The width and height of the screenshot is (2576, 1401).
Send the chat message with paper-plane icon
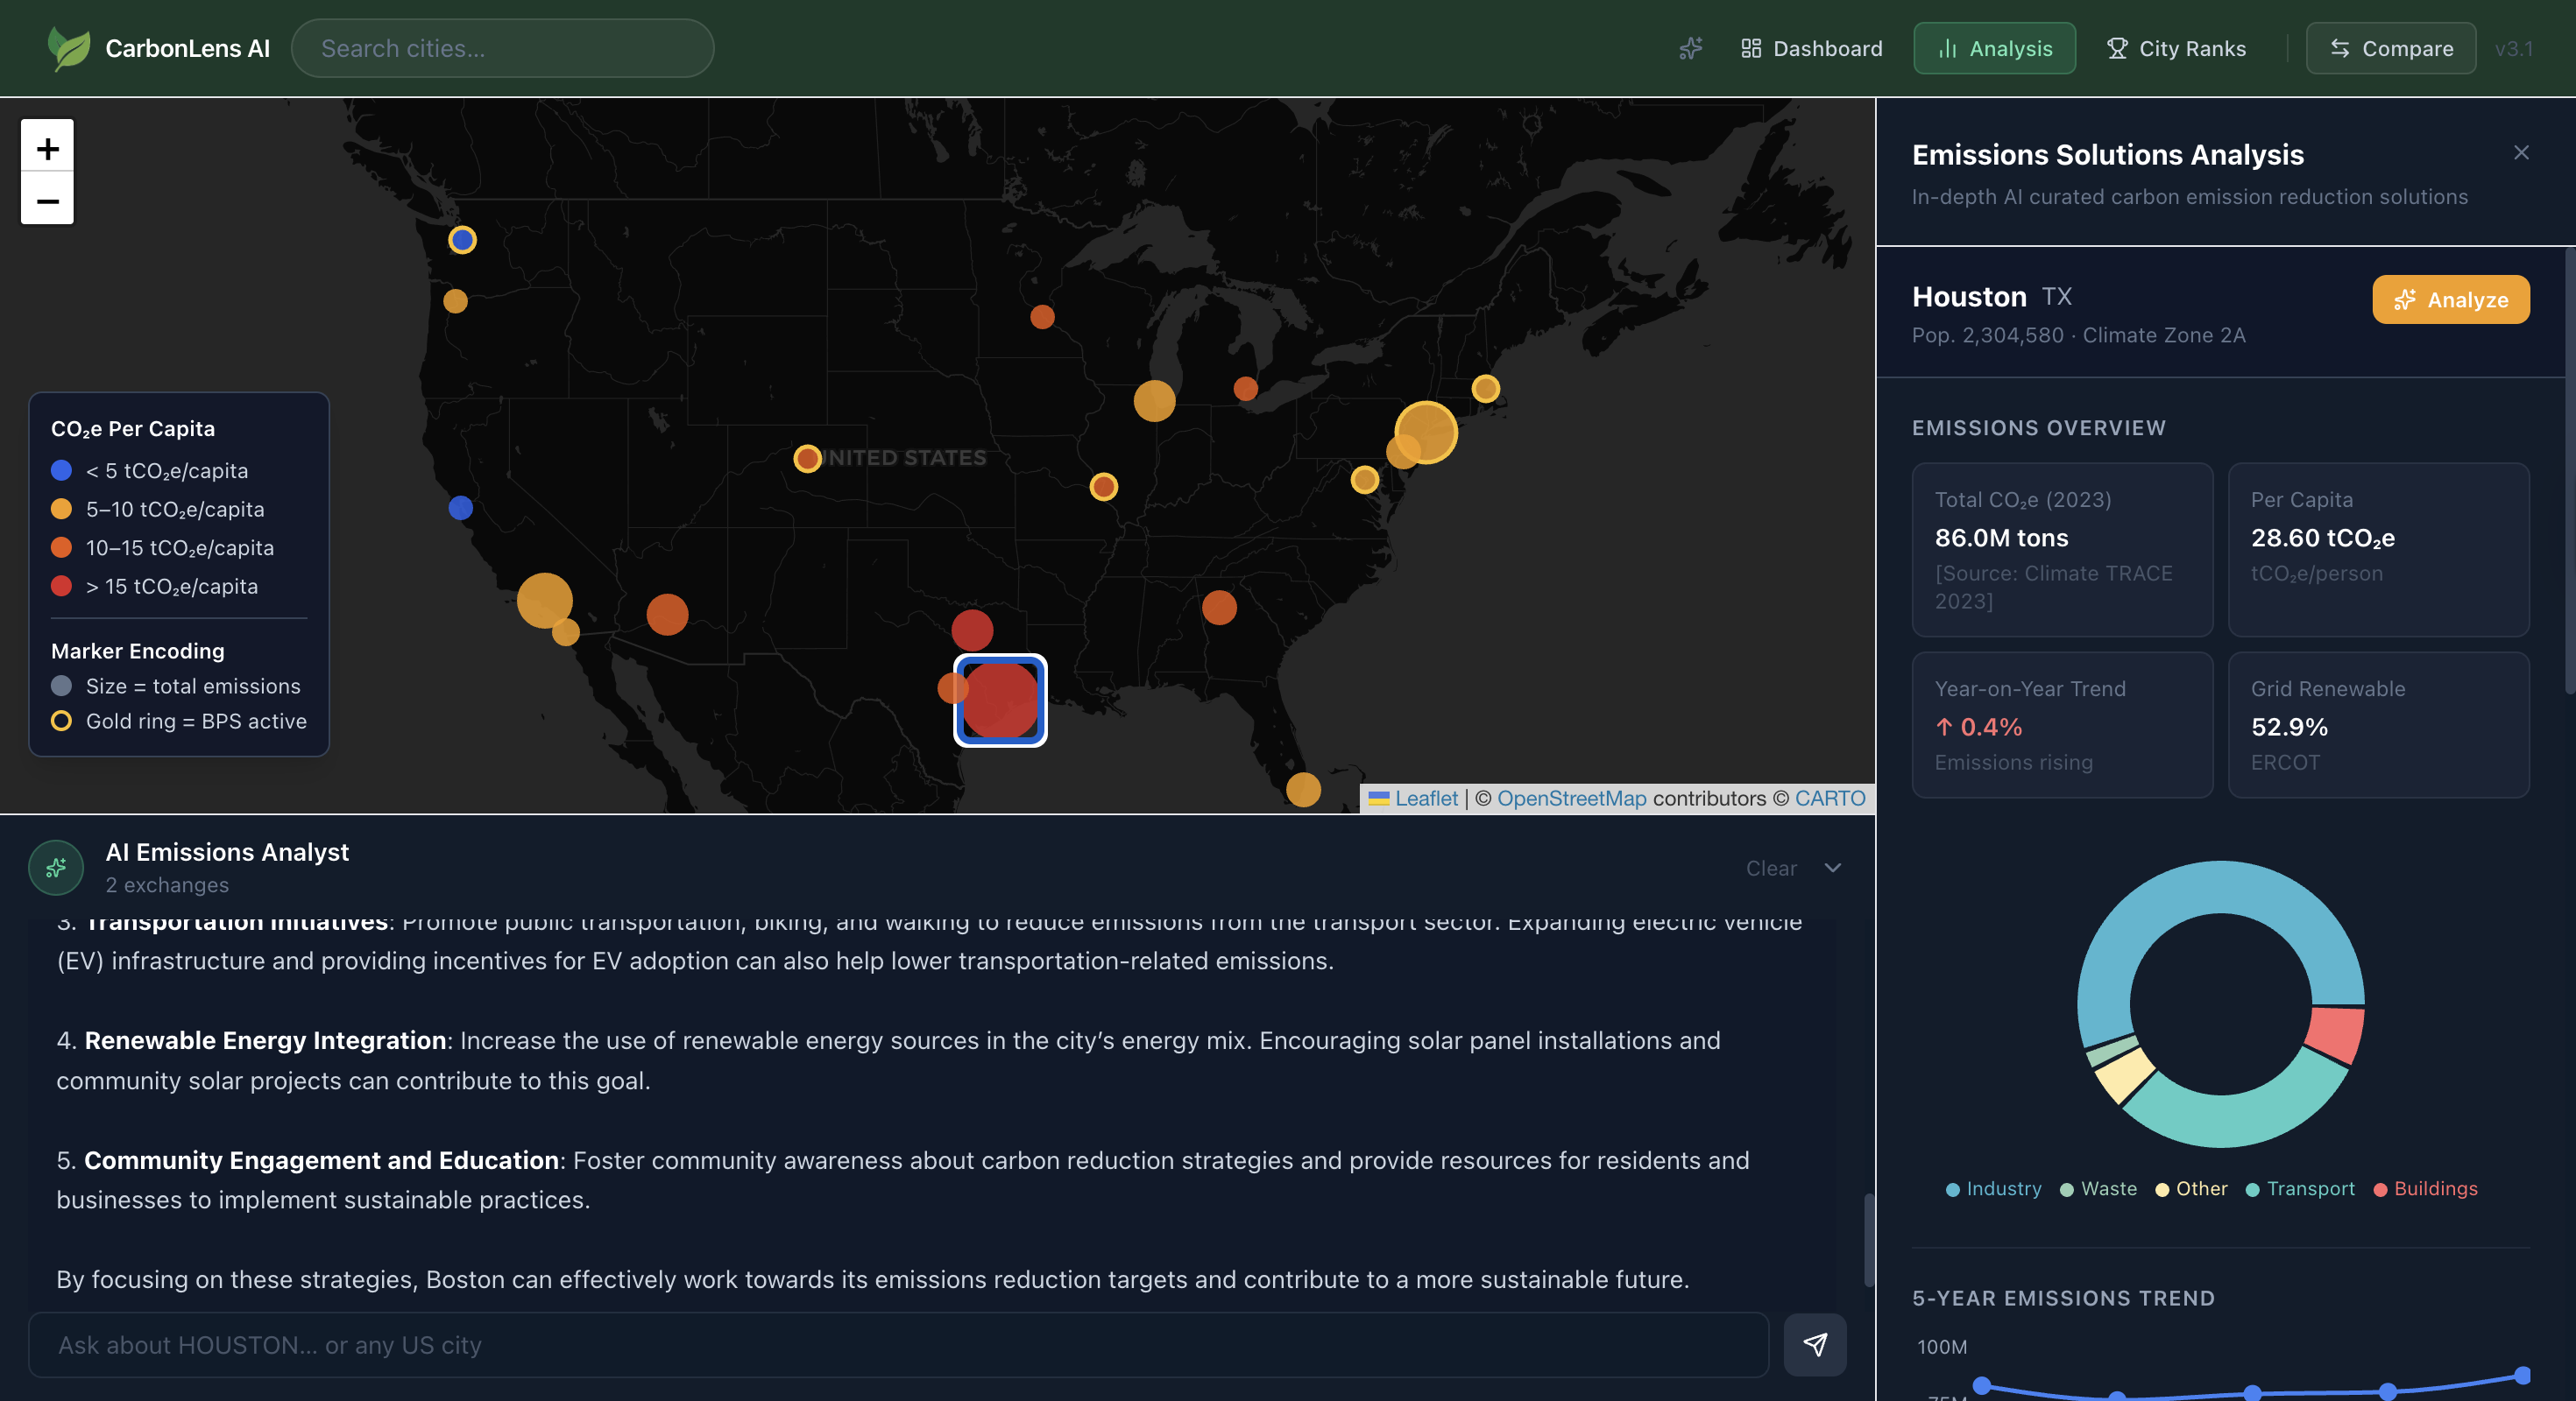[x=1814, y=1344]
